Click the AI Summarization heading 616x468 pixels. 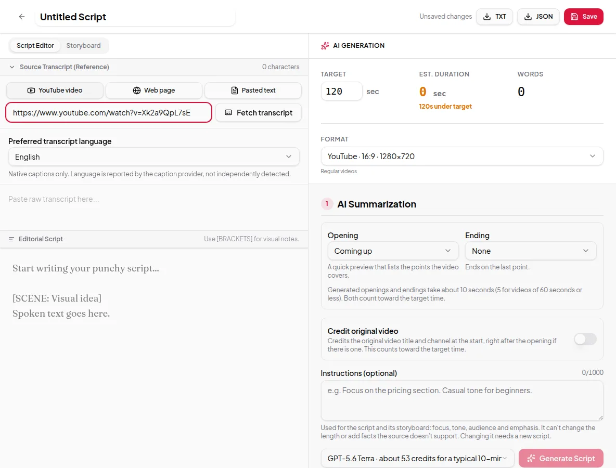tap(376, 204)
